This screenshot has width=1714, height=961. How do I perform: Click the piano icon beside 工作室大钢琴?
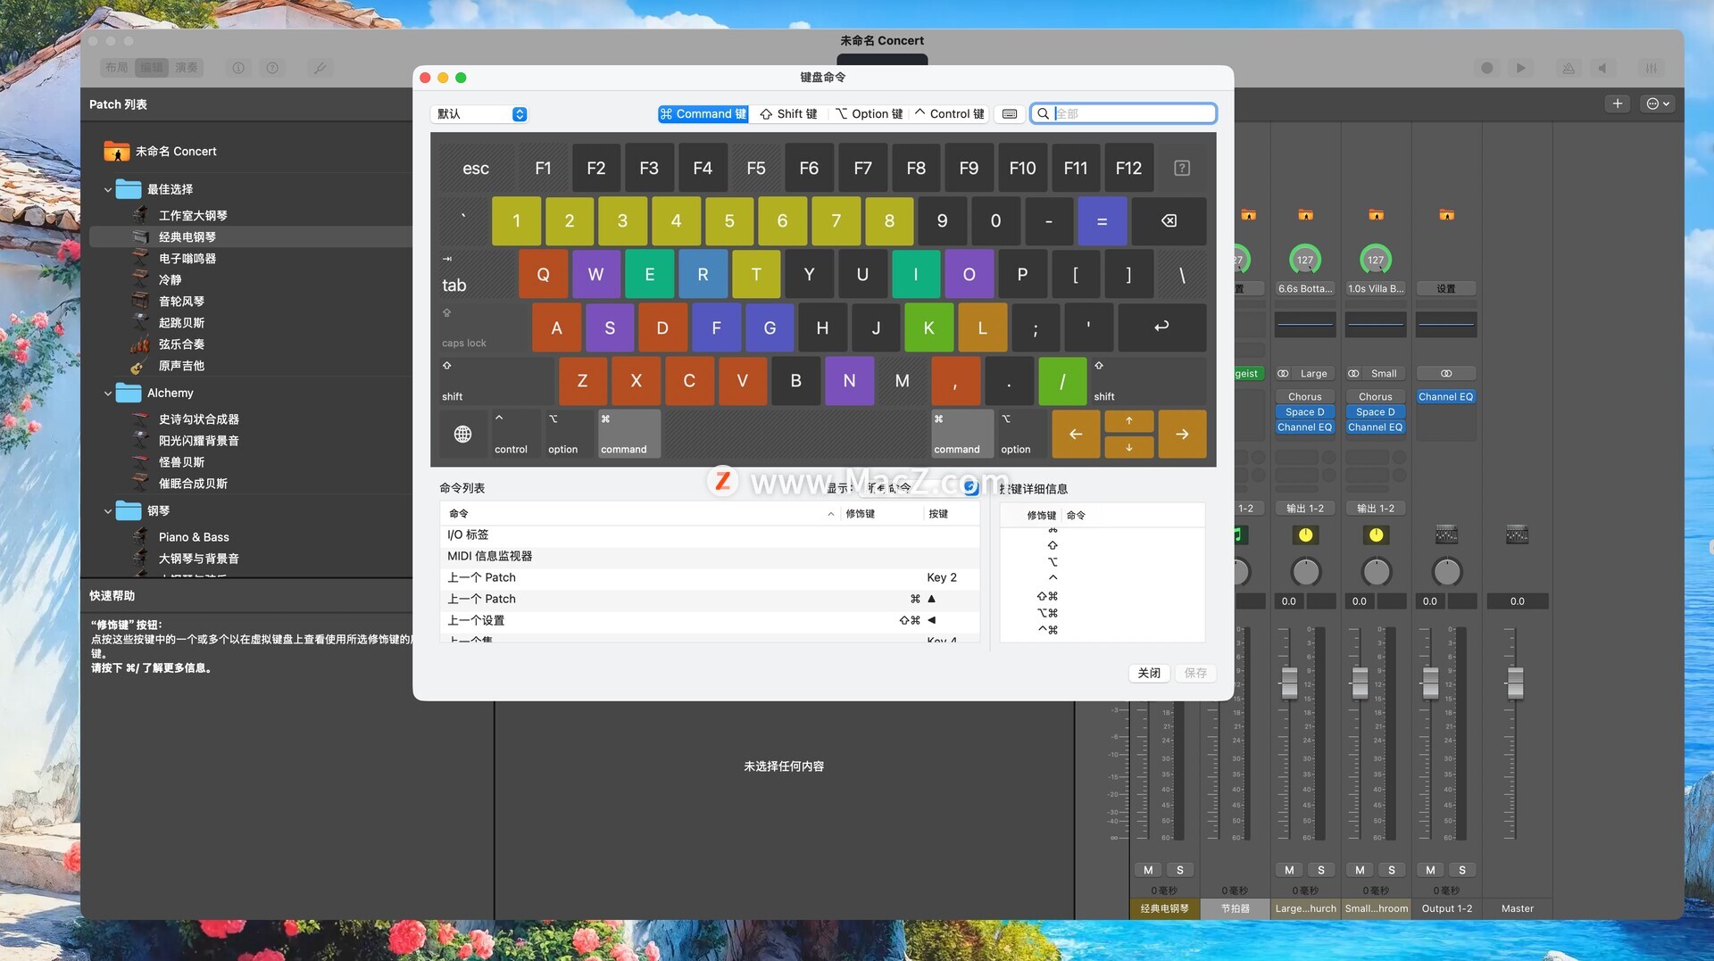[x=140, y=215]
